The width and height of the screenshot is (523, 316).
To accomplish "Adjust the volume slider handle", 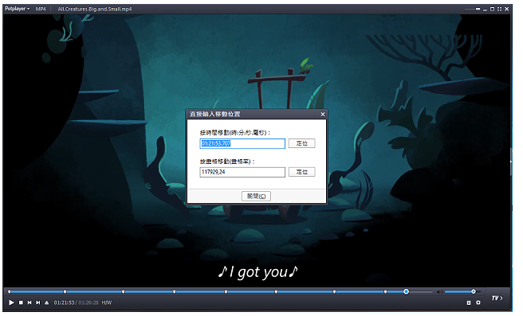I will pos(474,291).
